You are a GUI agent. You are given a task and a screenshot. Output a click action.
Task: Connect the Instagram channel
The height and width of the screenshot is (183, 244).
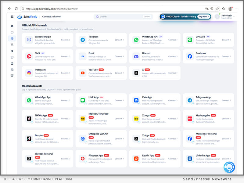(x=66, y=73)
